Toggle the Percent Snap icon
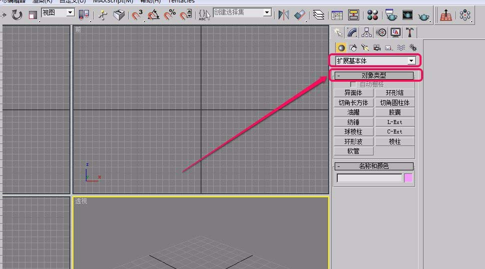The height and width of the screenshot is (269, 485). click(169, 15)
